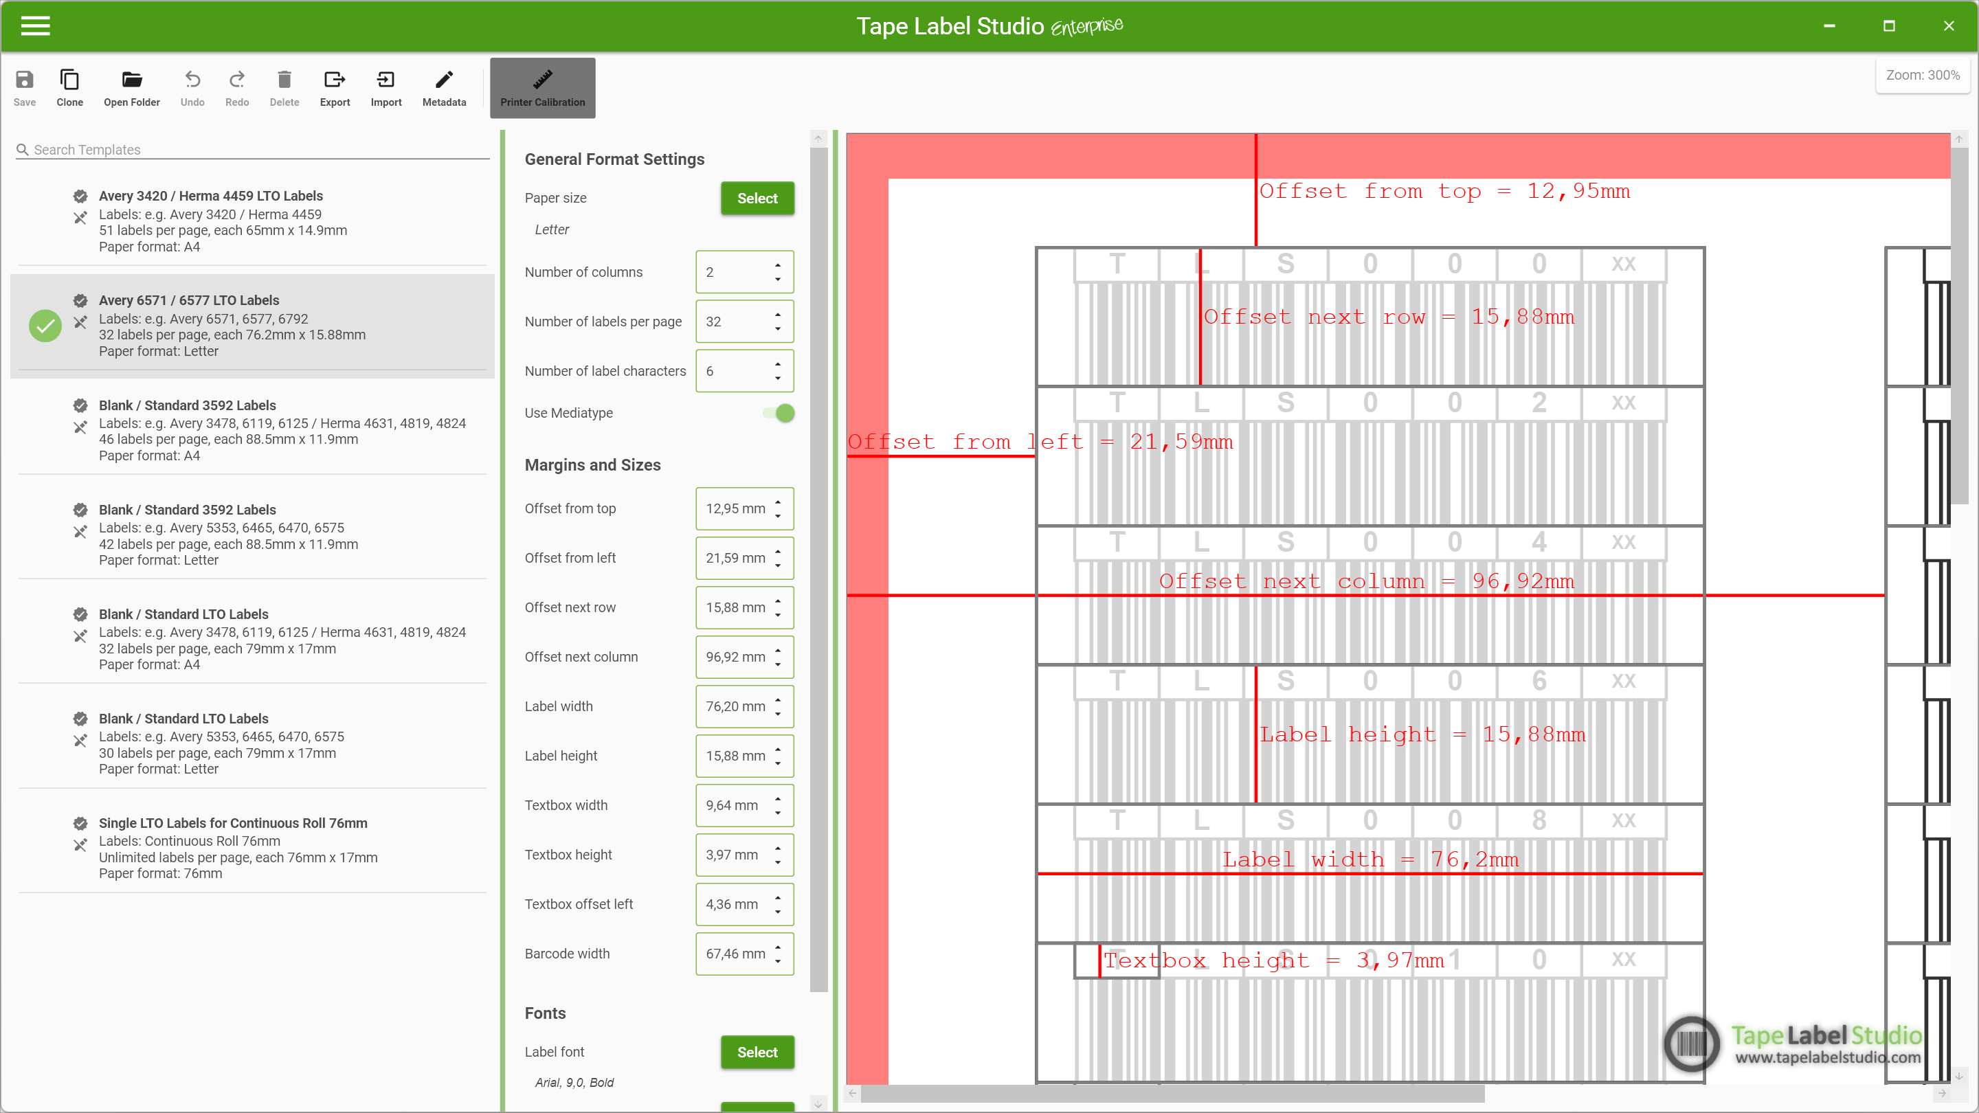The image size is (1979, 1113).
Task: Select the 46 labels Blank 3592 template
Action: pos(252,430)
